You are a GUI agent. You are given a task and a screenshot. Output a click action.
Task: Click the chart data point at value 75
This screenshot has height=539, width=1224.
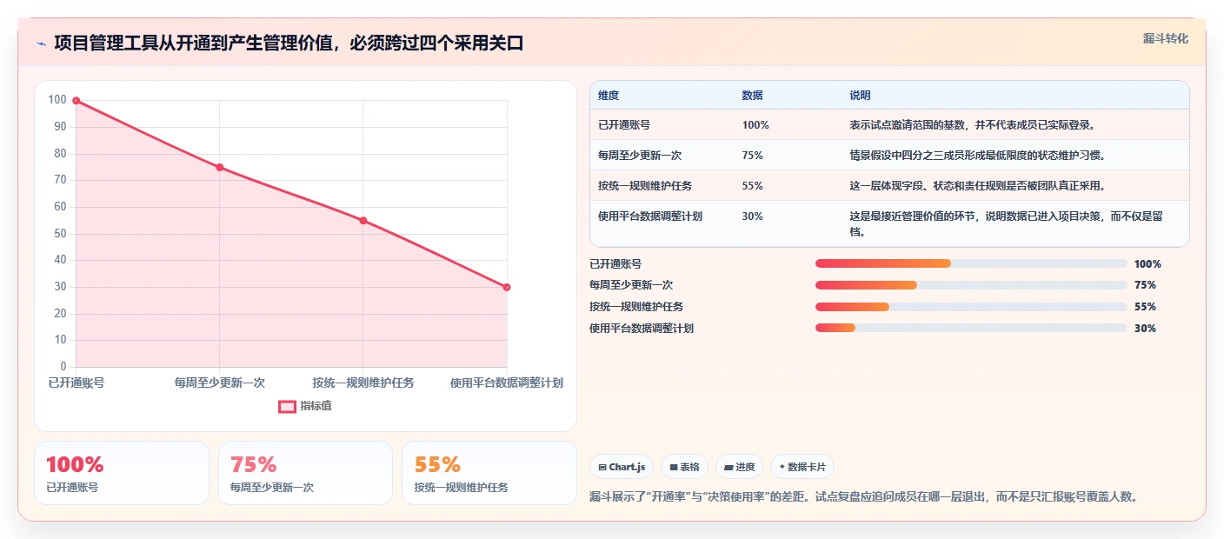pos(219,167)
